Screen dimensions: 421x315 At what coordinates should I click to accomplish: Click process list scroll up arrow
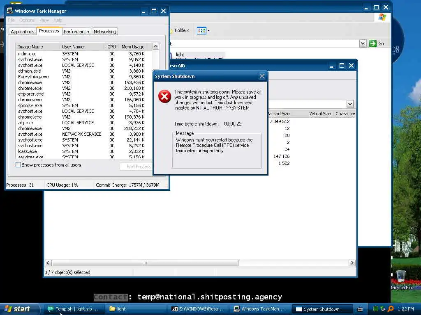point(156,46)
